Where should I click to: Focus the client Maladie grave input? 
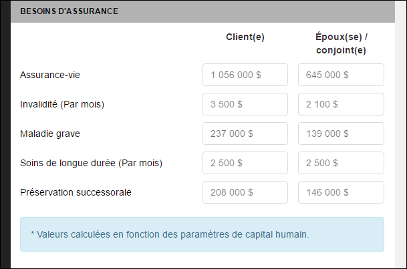point(245,133)
